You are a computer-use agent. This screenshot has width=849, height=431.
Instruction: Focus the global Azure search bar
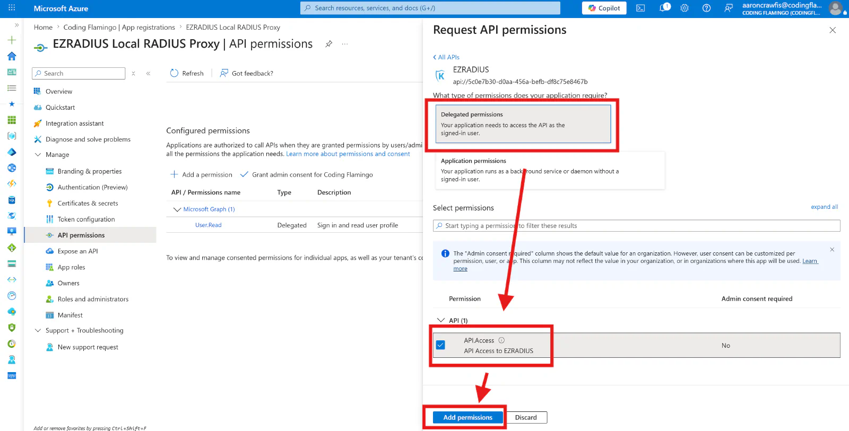click(x=430, y=8)
